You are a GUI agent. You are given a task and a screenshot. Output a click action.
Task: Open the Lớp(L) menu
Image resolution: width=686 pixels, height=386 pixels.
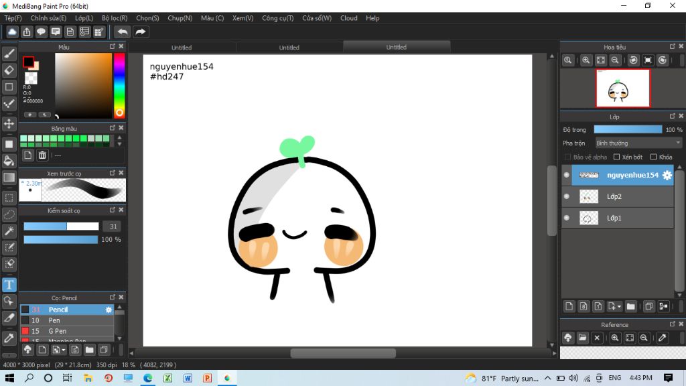[84, 18]
